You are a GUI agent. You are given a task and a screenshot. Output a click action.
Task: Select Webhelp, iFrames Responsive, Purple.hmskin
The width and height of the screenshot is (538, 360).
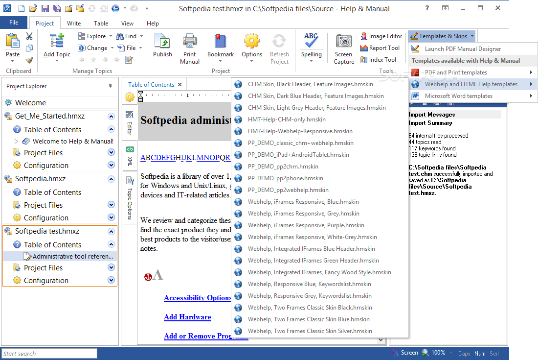point(320,225)
